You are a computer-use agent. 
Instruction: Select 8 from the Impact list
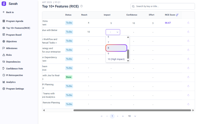(x=116, y=48)
